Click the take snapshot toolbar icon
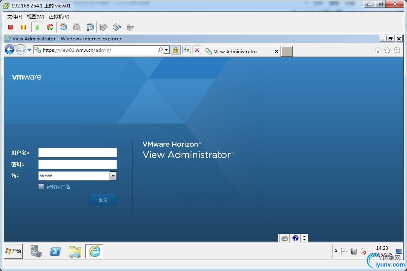This screenshot has width=407, height=271. click(64, 27)
